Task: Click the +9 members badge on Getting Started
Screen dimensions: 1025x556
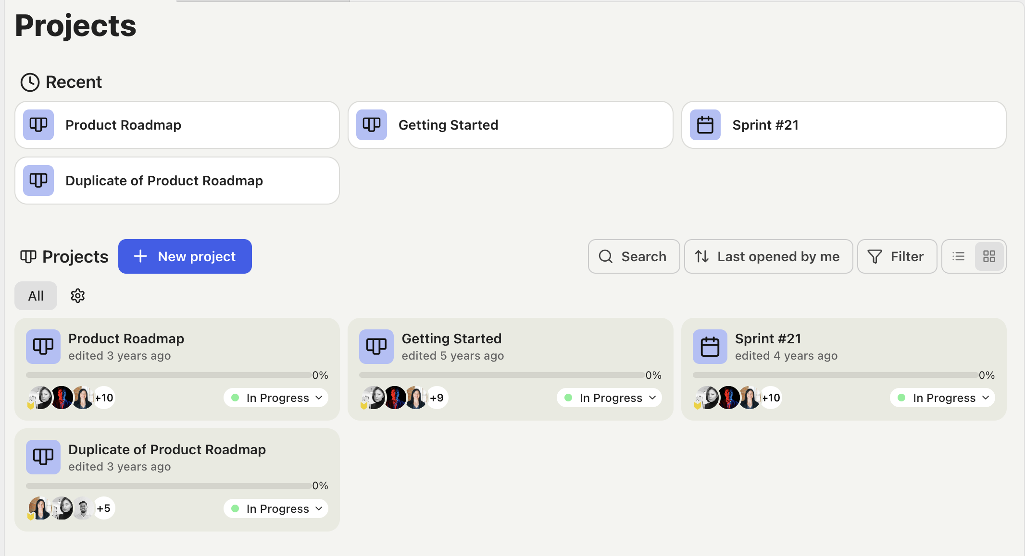Action: click(437, 398)
